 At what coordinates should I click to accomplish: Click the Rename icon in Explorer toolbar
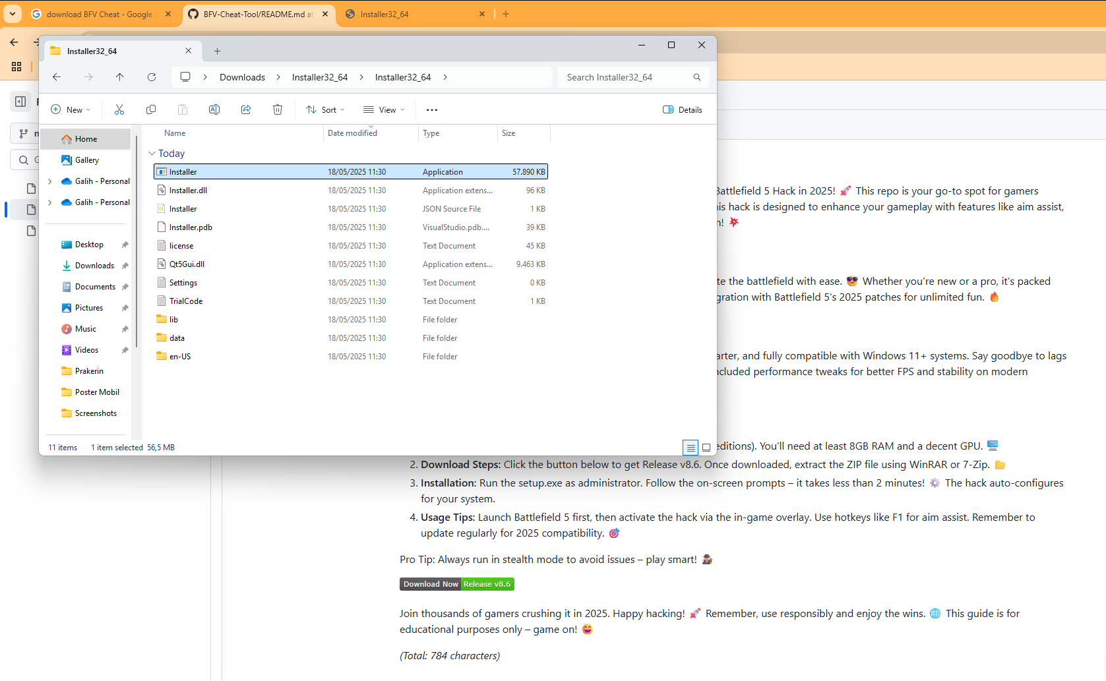point(214,109)
